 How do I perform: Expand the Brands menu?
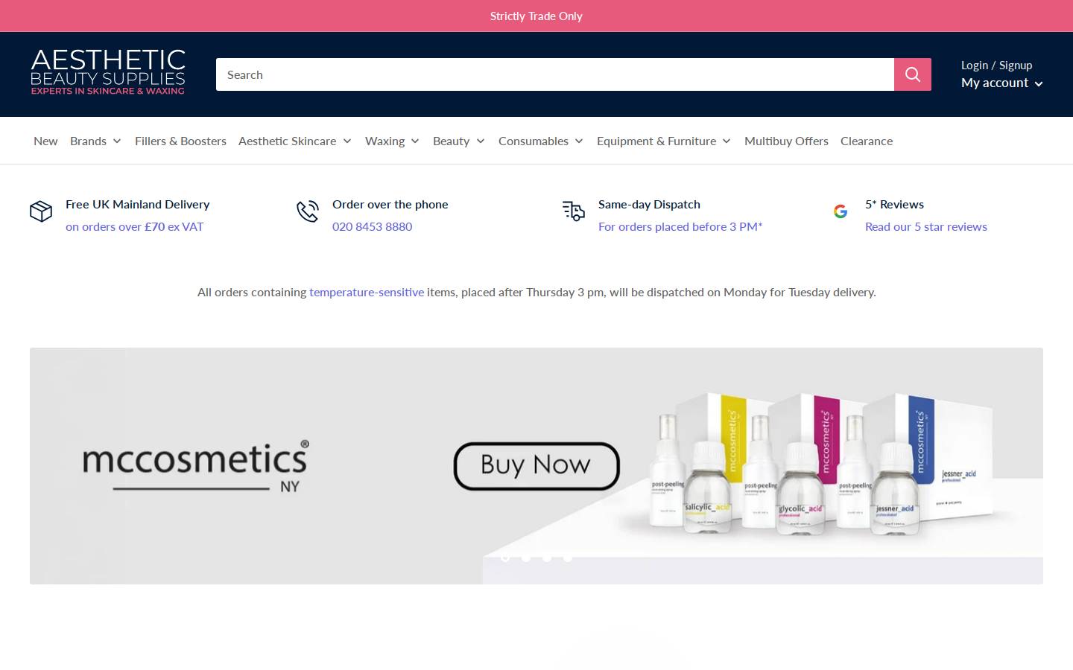tap(95, 141)
